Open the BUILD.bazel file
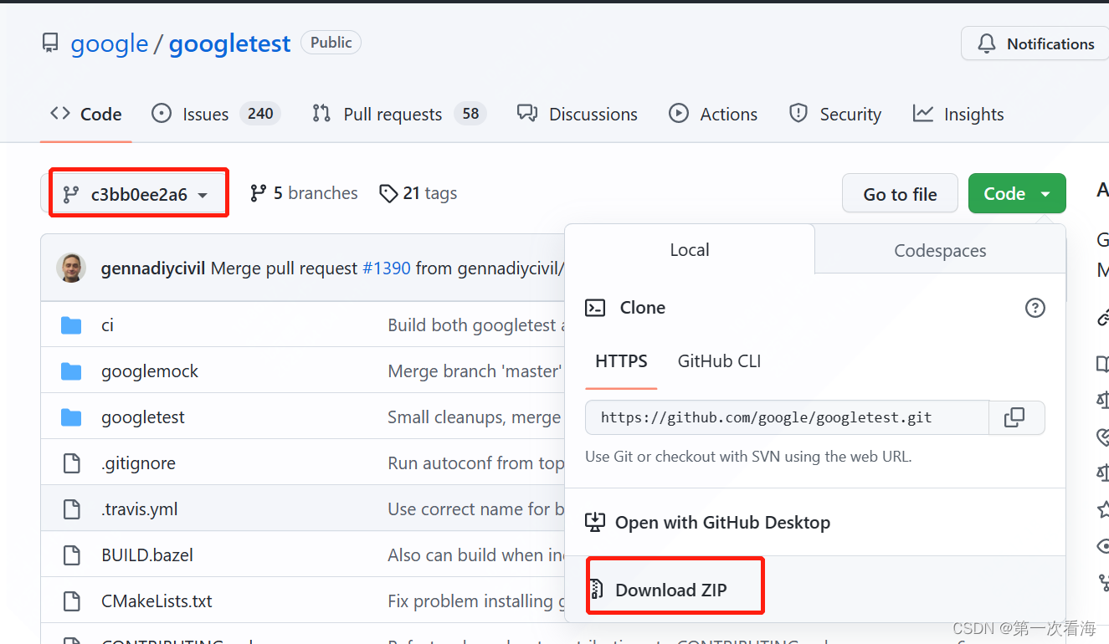This screenshot has height=644, width=1109. [147, 555]
